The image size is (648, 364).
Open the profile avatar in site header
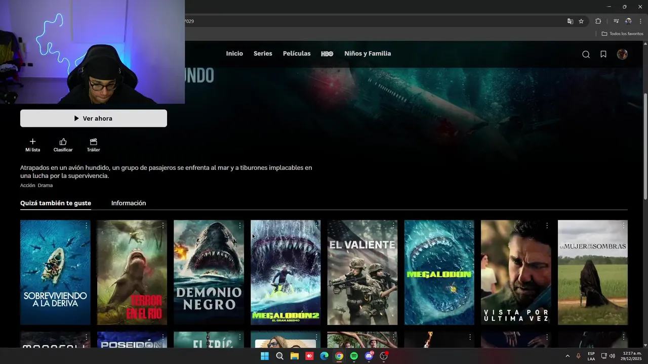[622, 54]
